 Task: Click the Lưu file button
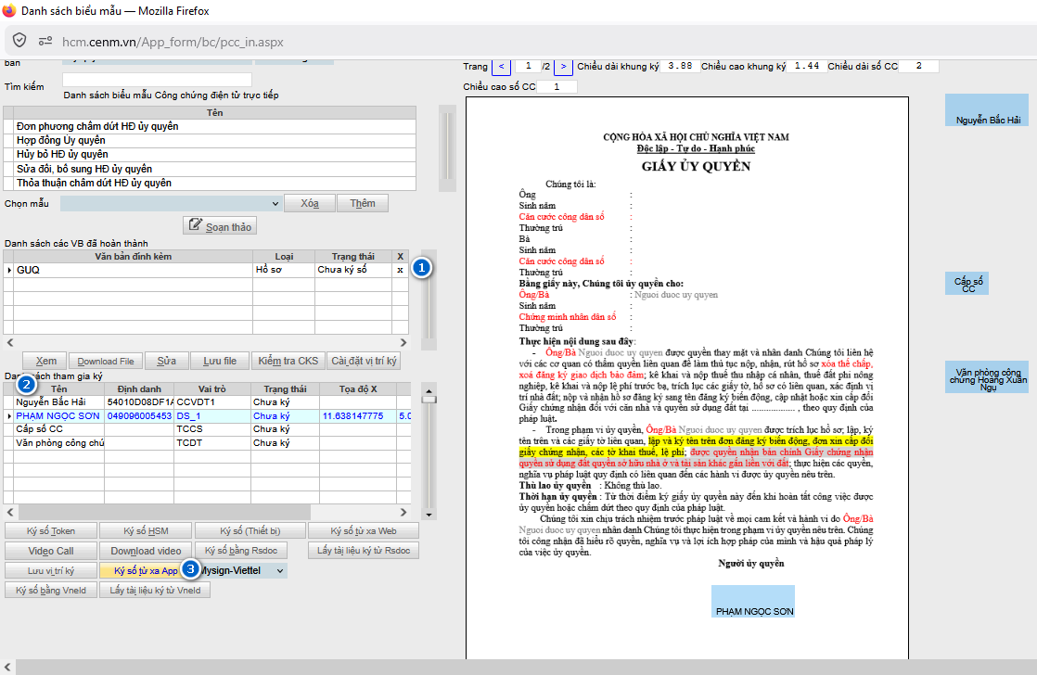220,361
